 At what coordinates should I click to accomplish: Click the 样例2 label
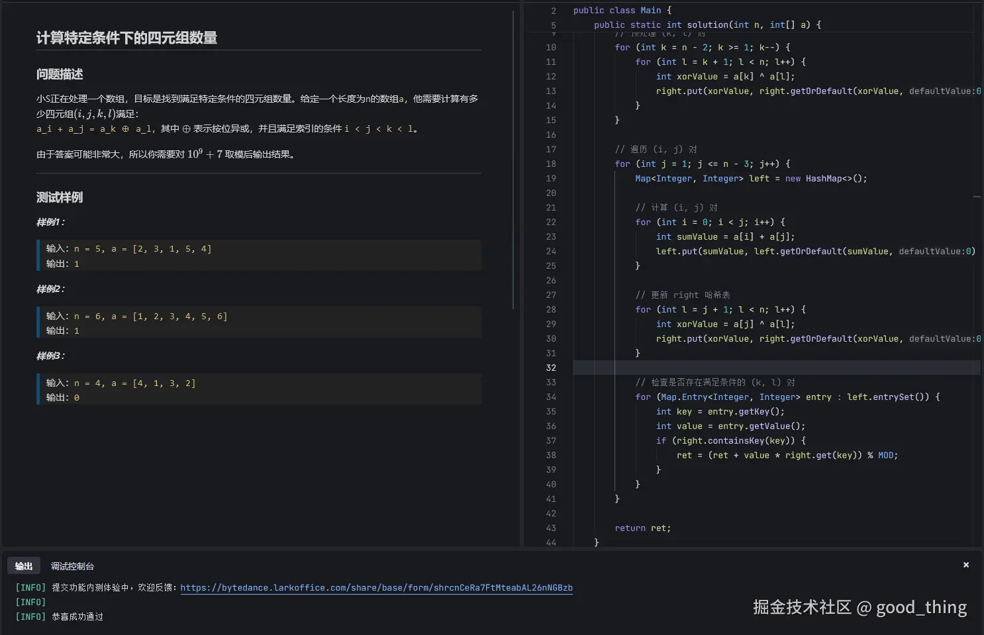50,289
